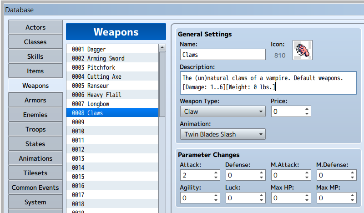The height and width of the screenshot is (213, 364).
Task: Select empty weapon slot 0011
Action: 112,140
